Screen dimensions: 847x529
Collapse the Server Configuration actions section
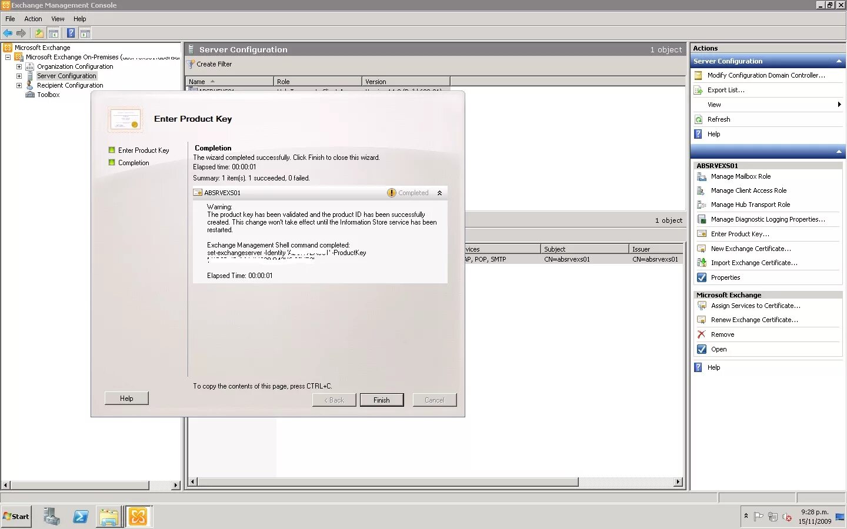pyautogui.click(x=839, y=61)
